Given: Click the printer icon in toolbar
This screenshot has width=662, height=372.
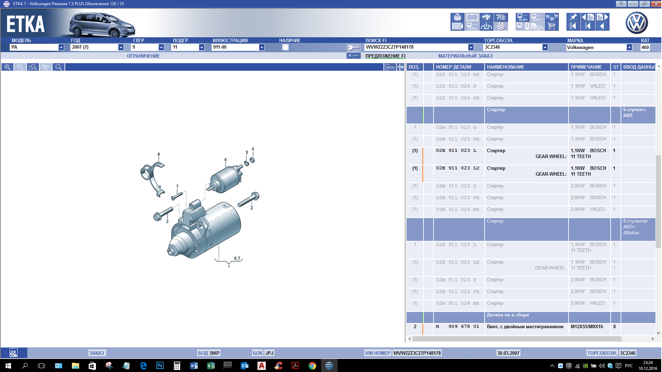Looking at the screenshot, I should tap(457, 17).
